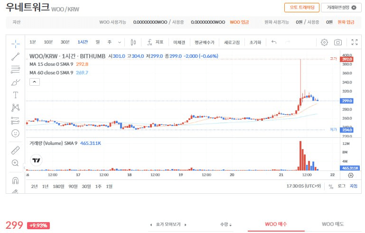Toggle the magnet mode tool
Image resolution: width=365 pixels, height=233 pixels.
click(x=16, y=180)
